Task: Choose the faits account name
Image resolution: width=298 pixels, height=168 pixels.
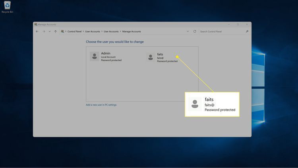Action: click(x=160, y=54)
